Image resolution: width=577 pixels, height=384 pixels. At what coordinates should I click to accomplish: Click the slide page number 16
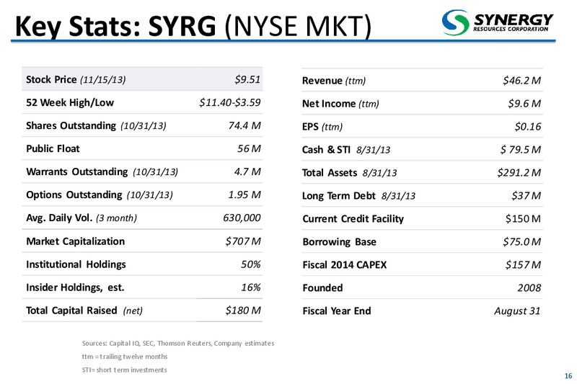click(x=568, y=376)
